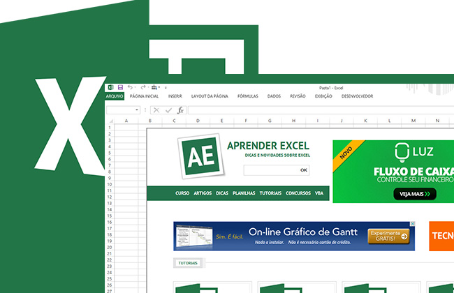Switch to the REVISÃO tab
454x293 pixels.
pos(298,96)
